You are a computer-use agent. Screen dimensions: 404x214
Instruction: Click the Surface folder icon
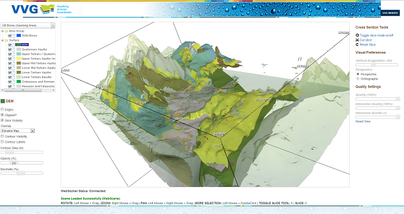pyautogui.click(x=6, y=40)
